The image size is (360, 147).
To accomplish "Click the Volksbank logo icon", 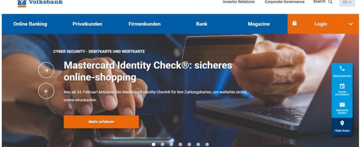I will point(22,3).
